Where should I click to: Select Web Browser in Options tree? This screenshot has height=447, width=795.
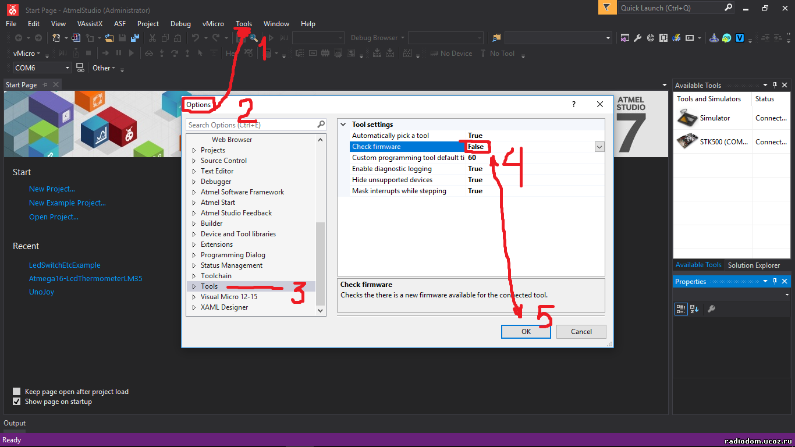[x=232, y=140]
